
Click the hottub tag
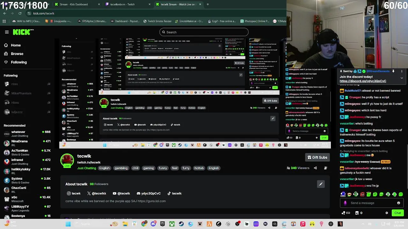(x=199, y=168)
